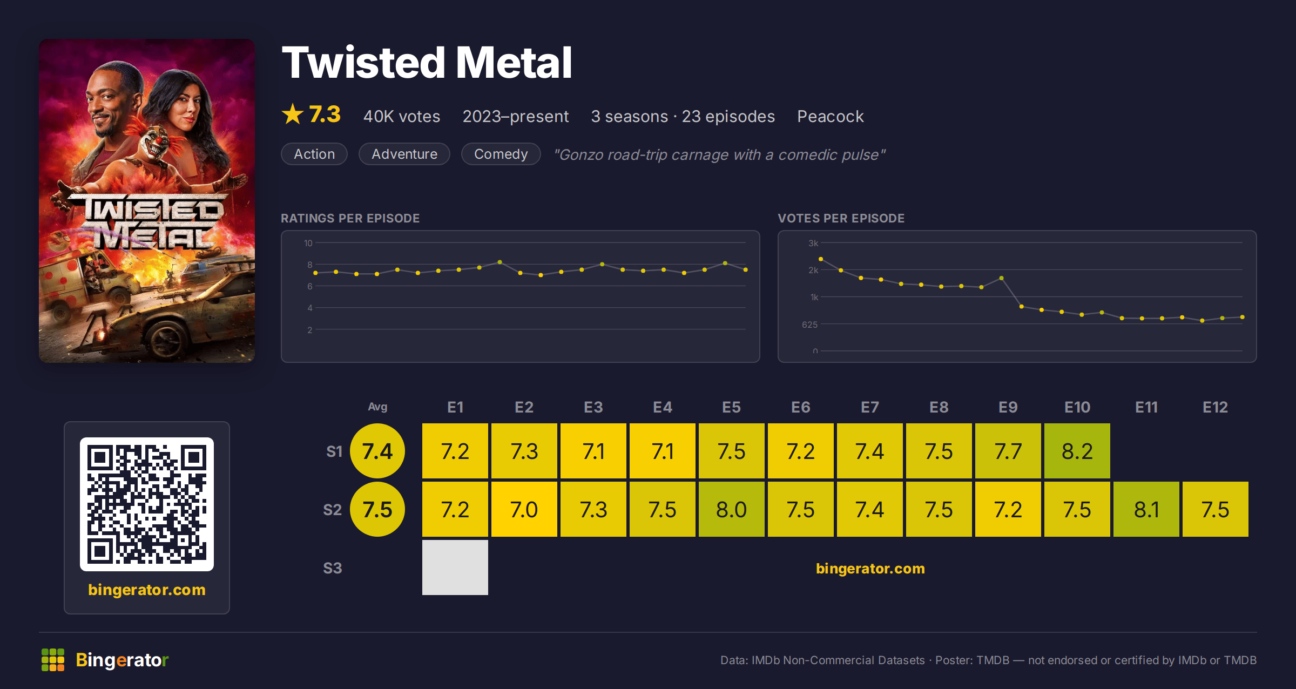Viewport: 1296px width, 689px height.
Task: Click the S1 E10 8.2 rating cell
Action: [x=1077, y=451]
